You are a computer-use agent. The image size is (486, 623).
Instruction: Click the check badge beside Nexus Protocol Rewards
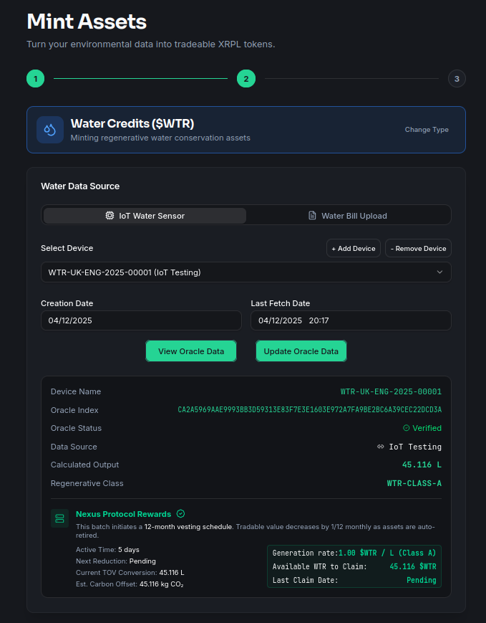tap(180, 514)
